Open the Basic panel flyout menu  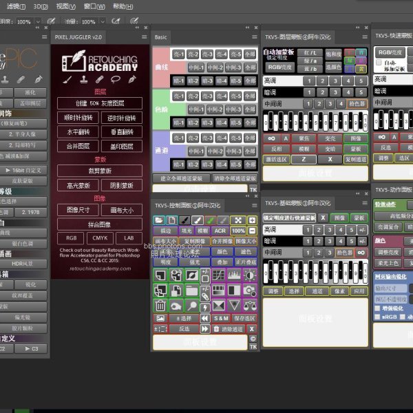(254, 37)
